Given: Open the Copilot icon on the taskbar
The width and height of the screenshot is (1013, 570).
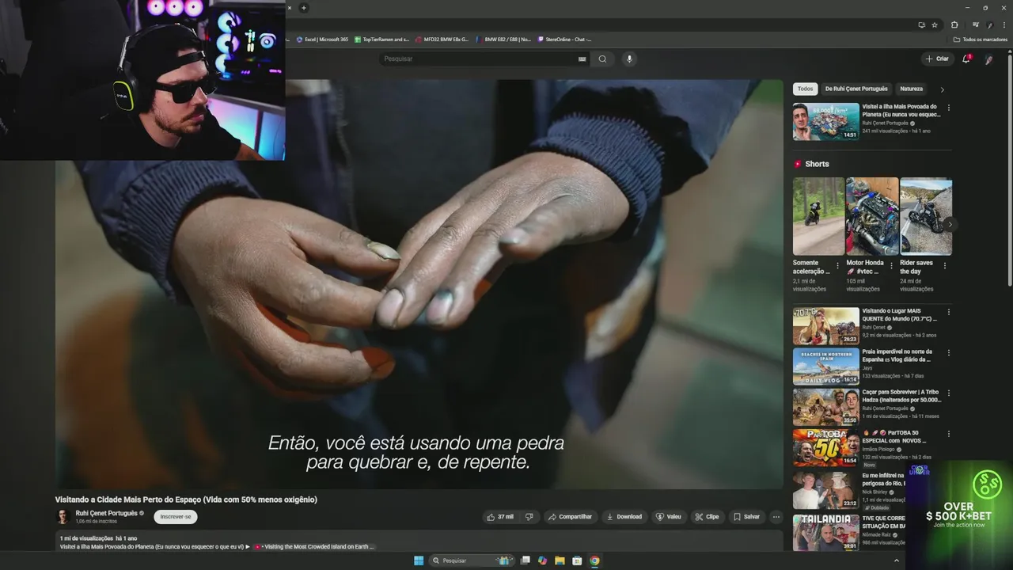Looking at the screenshot, I should [542, 560].
